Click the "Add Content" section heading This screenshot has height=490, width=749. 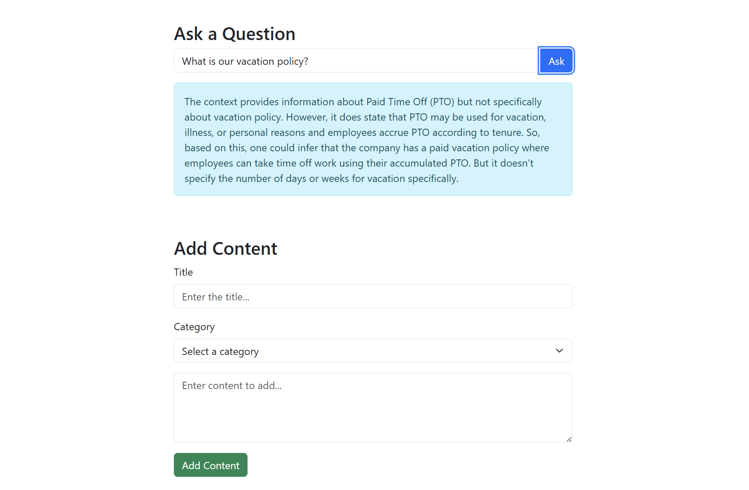(x=225, y=249)
